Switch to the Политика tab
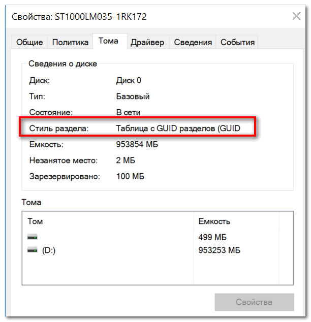 pyautogui.click(x=70, y=43)
